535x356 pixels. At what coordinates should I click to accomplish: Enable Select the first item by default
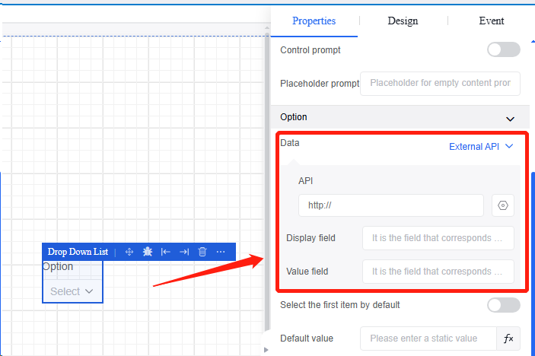503,305
